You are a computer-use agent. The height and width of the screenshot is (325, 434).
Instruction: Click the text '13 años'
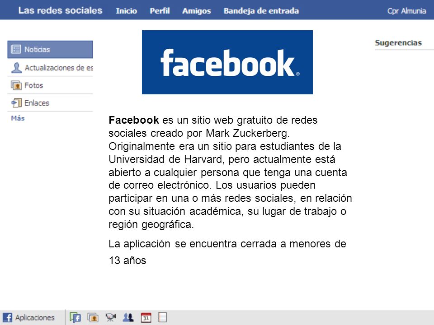click(127, 260)
